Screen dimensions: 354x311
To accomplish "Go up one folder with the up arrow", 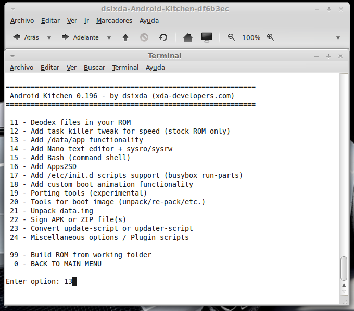I will (125, 37).
